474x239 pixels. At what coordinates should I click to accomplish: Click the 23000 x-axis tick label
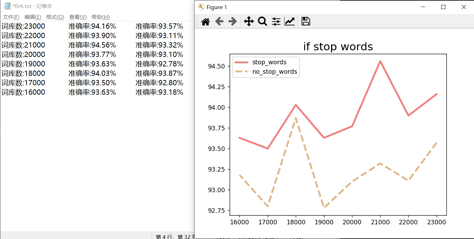point(437,222)
